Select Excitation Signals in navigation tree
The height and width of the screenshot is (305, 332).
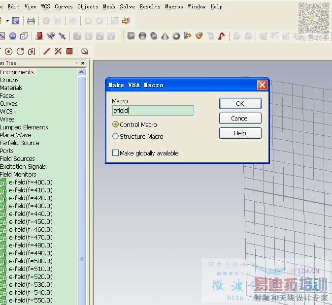coord(23,166)
